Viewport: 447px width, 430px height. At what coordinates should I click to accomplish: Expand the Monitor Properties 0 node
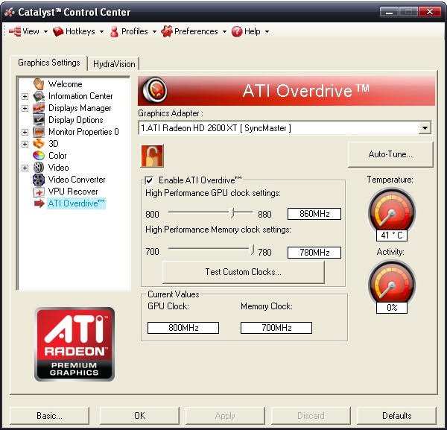click(25, 132)
